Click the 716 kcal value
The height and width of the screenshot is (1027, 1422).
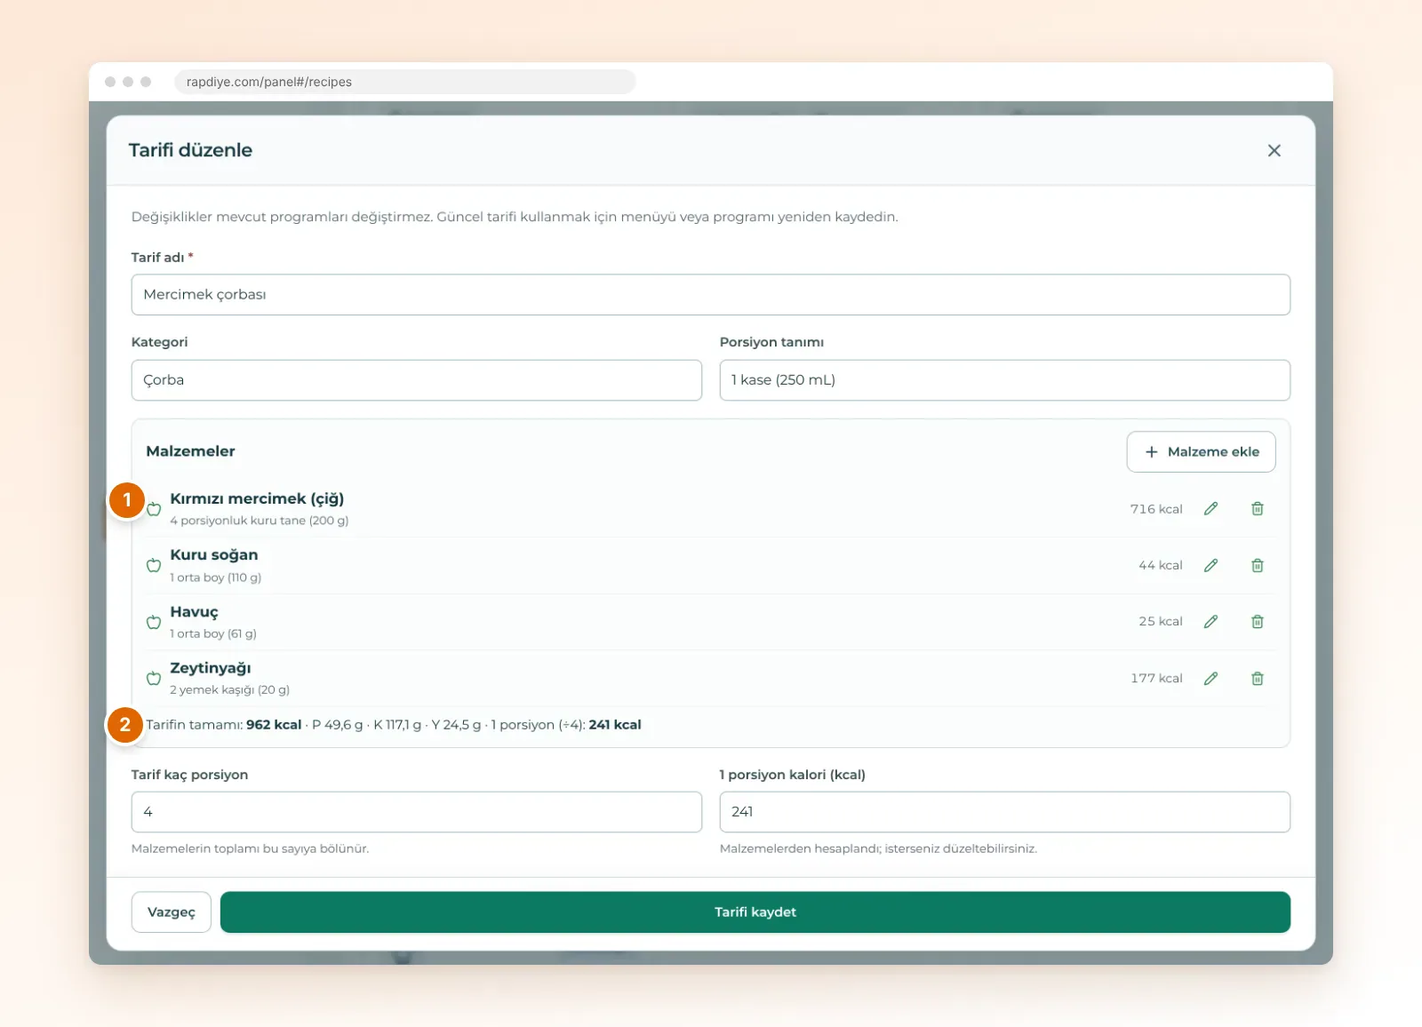tap(1156, 509)
